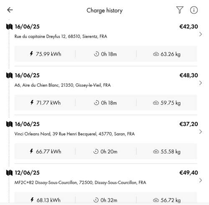Open the A6 Aire du Chien Blanc address

(63, 85)
